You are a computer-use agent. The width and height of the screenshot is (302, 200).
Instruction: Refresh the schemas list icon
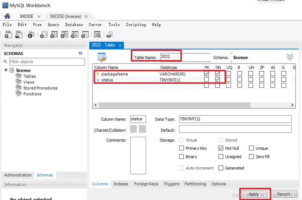coord(81,53)
